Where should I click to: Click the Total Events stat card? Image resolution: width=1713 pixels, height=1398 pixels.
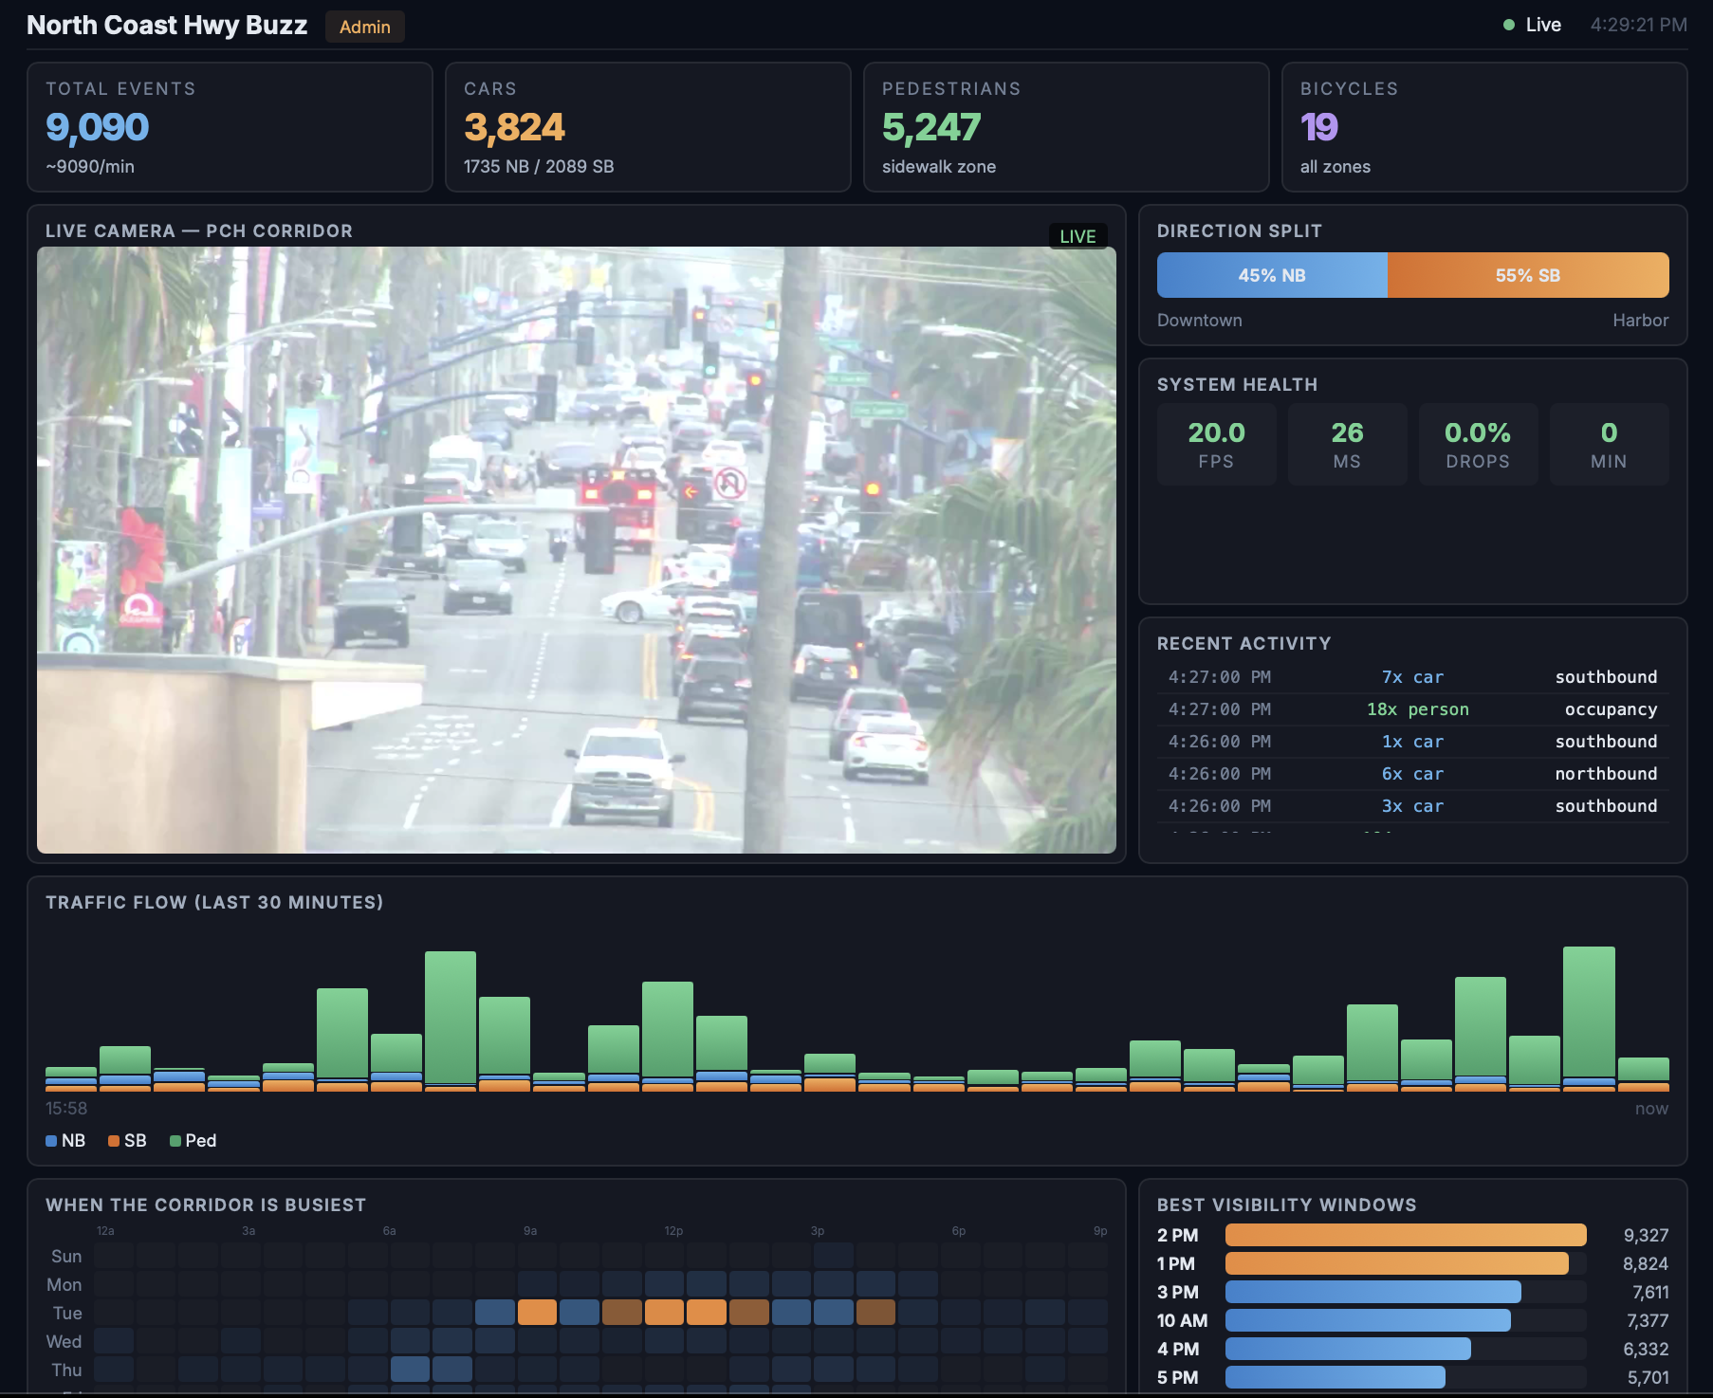coord(229,127)
